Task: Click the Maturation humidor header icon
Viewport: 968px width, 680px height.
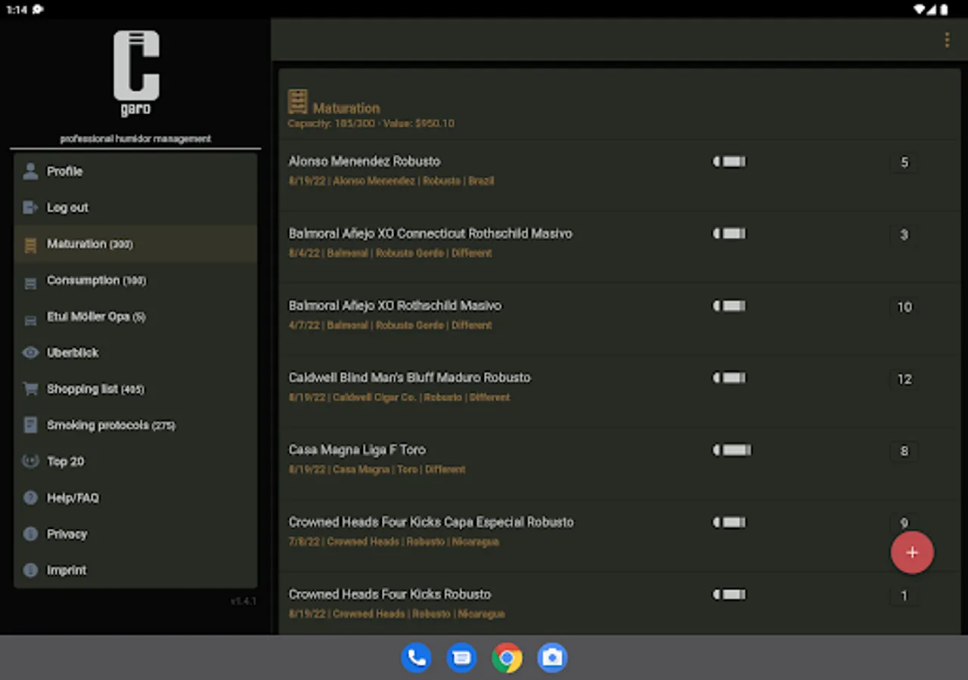Action: pyautogui.click(x=298, y=103)
